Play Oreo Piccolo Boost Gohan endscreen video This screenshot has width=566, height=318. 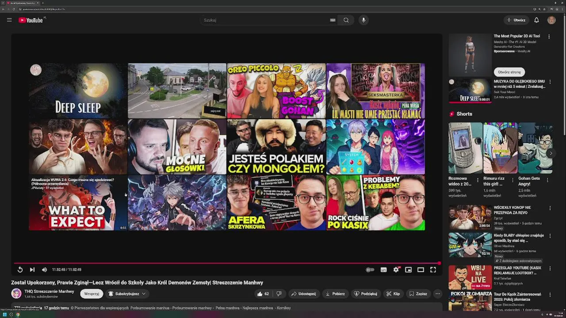click(276, 91)
